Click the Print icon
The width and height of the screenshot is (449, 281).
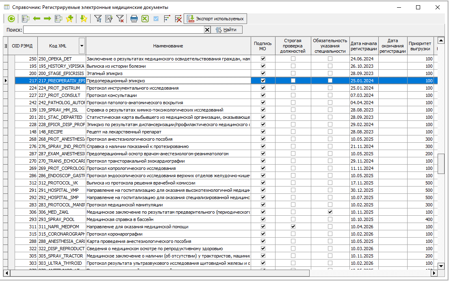[x=134, y=19]
